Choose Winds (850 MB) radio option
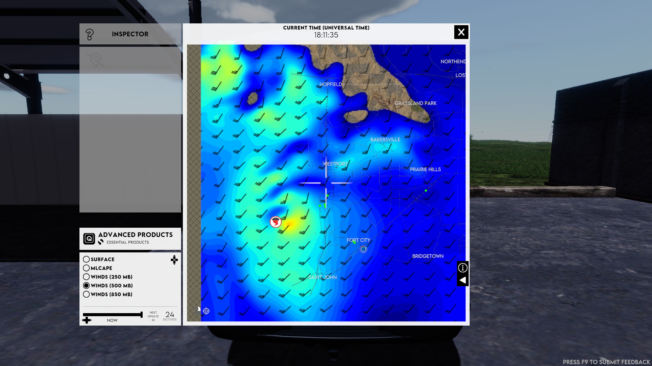This screenshot has width=652, height=366. point(86,294)
